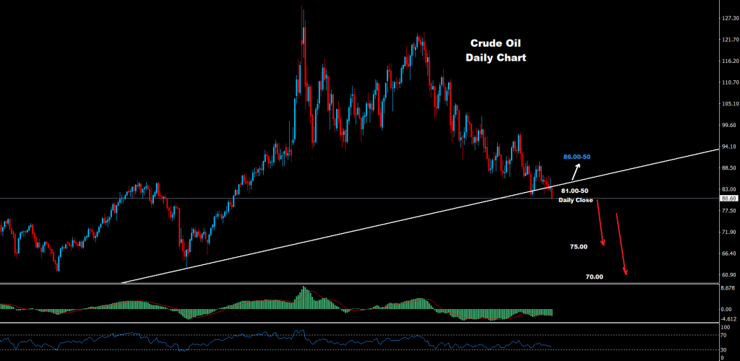
Task: Click the 8.678 MACD scale value
Action: (x=728, y=288)
